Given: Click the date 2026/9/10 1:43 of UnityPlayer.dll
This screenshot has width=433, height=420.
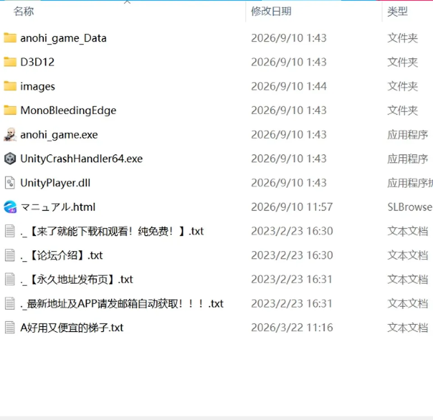Looking at the screenshot, I should click(289, 183).
